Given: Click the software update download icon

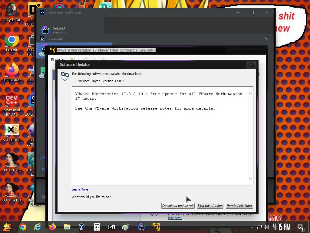Looking at the screenshot, I should click(65, 76).
